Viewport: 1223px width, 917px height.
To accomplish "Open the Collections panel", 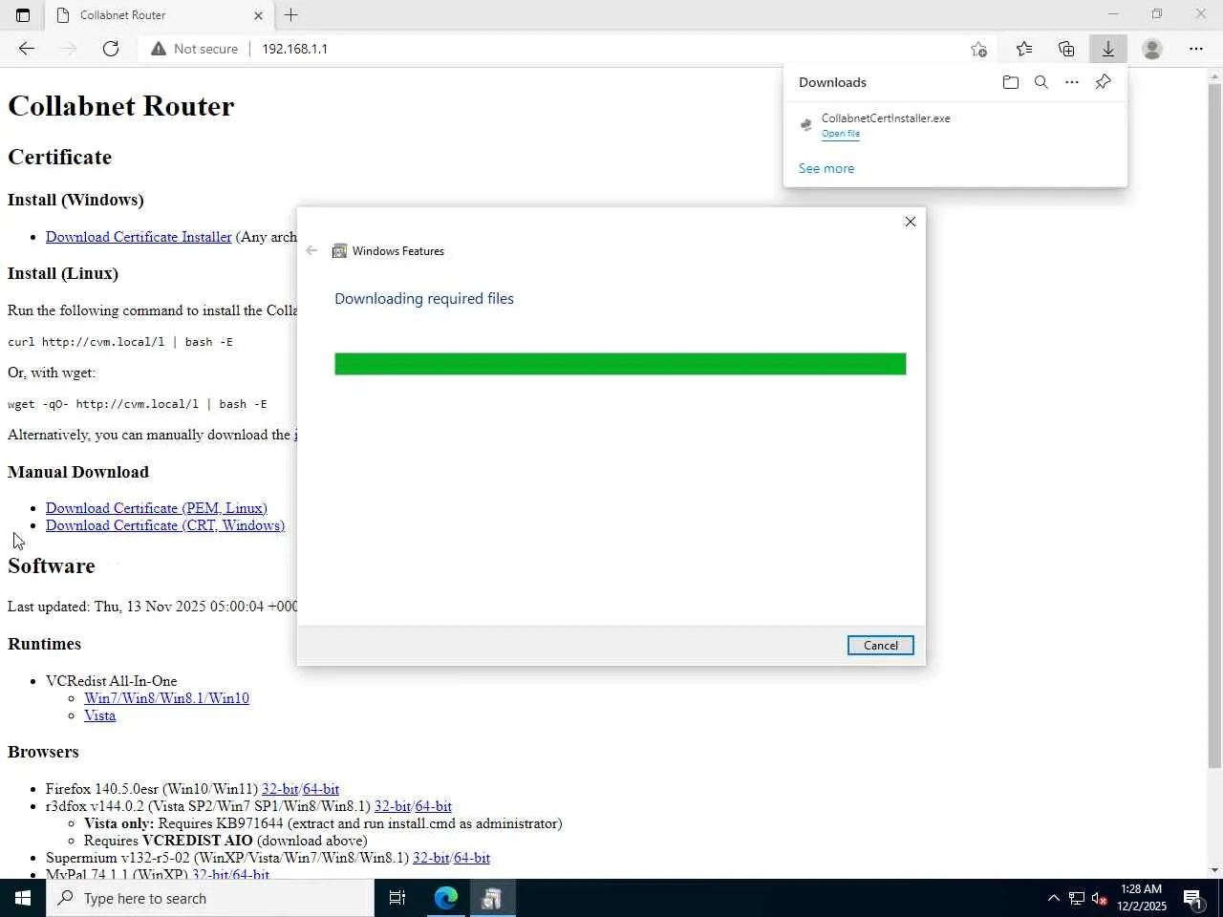I will pyautogui.click(x=1066, y=49).
